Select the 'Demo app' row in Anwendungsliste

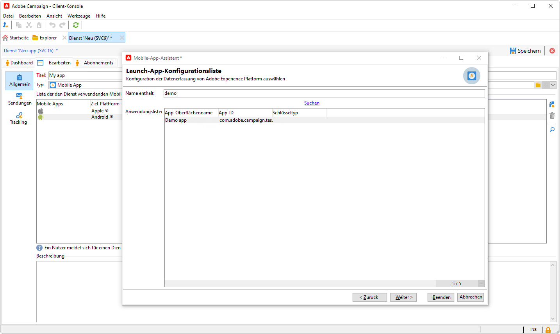point(325,120)
